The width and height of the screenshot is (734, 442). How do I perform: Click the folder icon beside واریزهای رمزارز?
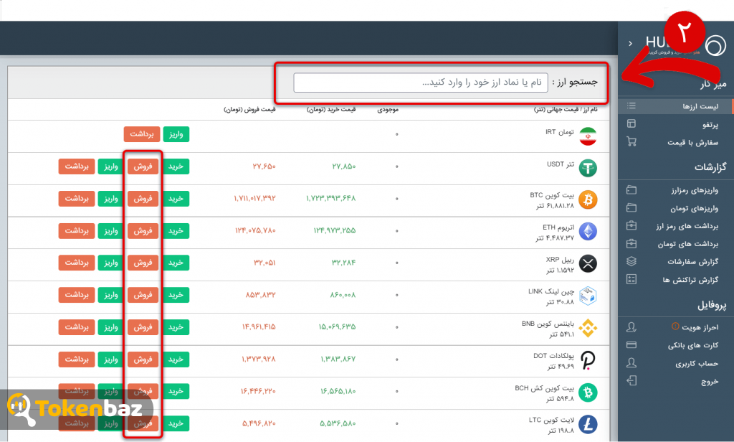click(631, 190)
